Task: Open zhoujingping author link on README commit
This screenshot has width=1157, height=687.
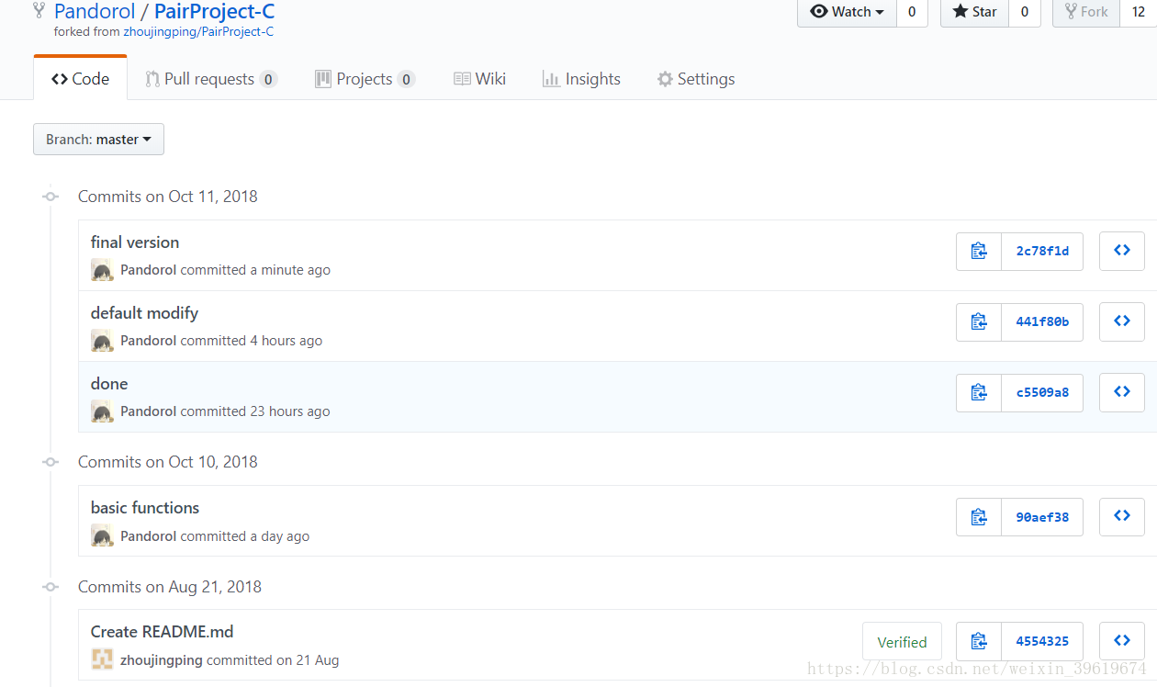Action: coord(162,660)
